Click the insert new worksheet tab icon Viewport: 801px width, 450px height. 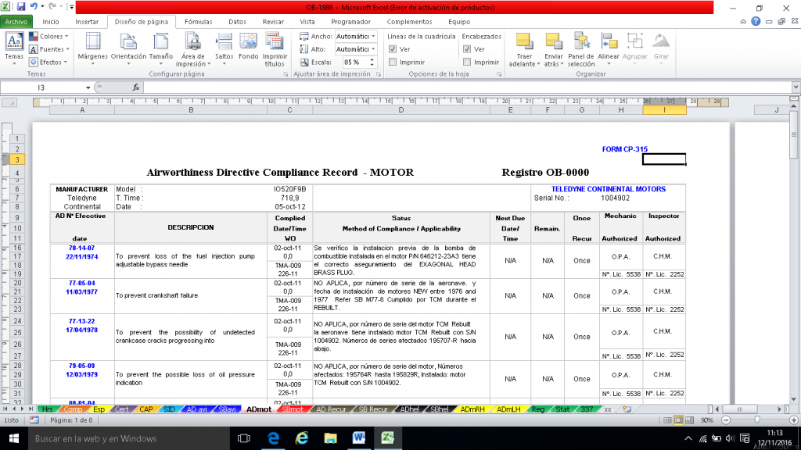pyautogui.click(x=627, y=409)
